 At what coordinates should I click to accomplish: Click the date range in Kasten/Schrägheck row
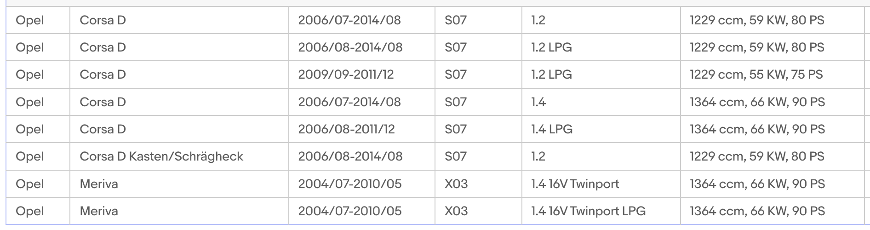[x=350, y=156]
